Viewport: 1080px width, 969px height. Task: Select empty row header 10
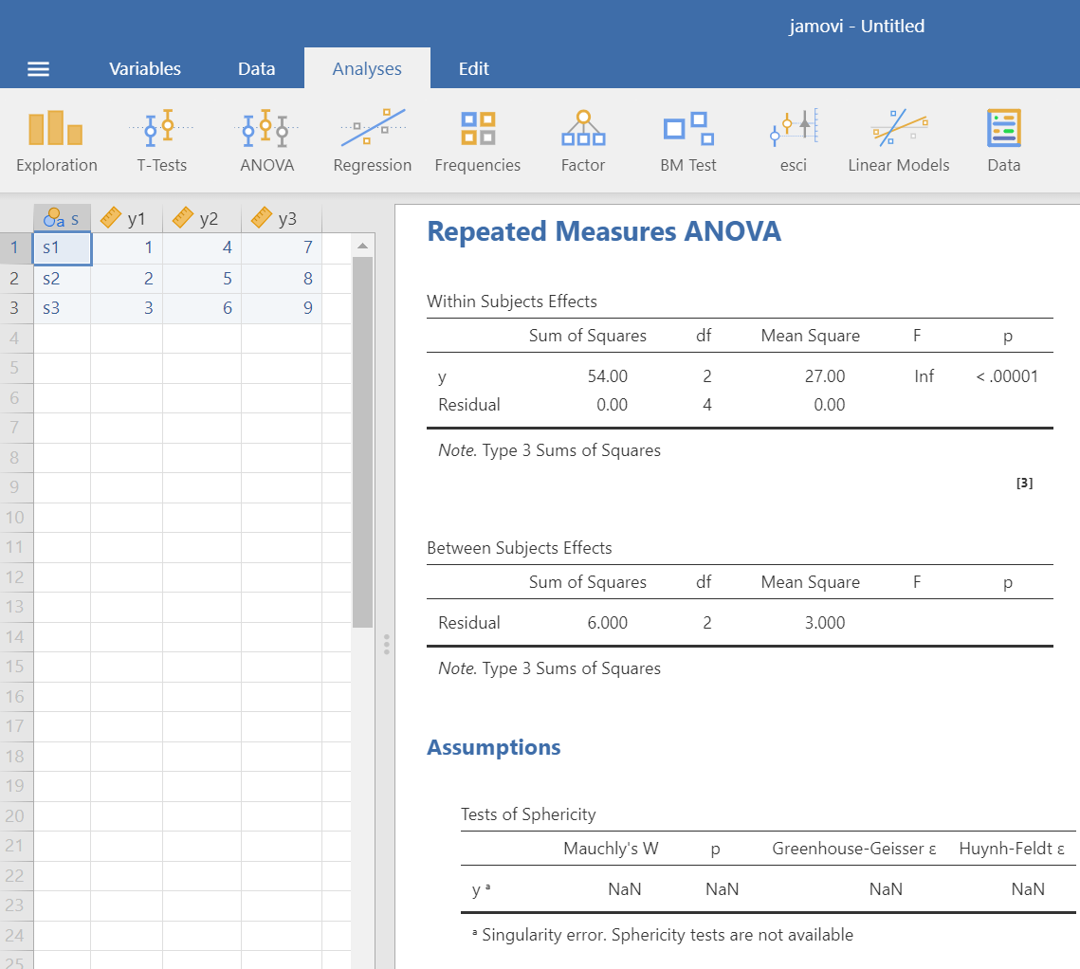(16, 518)
